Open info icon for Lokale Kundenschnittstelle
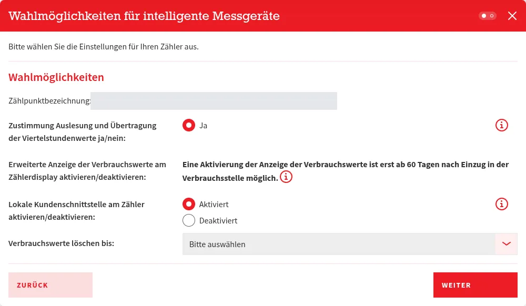The height and width of the screenshot is (306, 526). tap(501, 204)
